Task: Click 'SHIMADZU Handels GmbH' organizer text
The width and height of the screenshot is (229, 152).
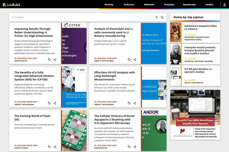Action: click(197, 38)
